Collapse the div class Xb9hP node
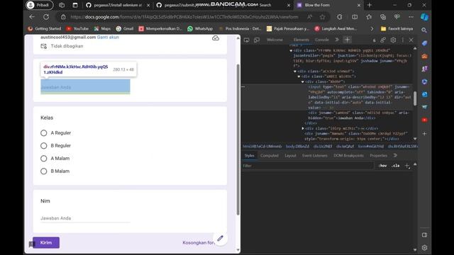This screenshot has width=454, height=255. [303, 82]
